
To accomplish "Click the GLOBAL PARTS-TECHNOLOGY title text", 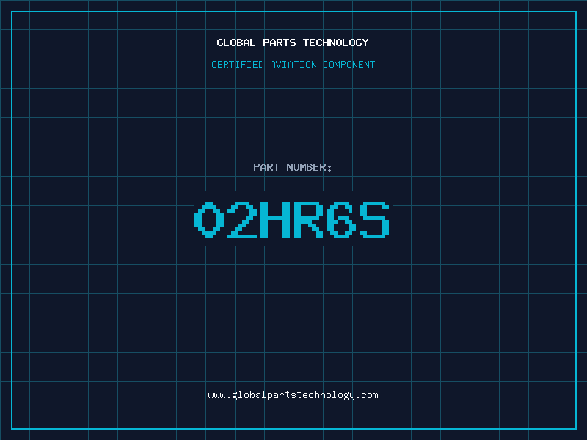I will coord(293,43).
